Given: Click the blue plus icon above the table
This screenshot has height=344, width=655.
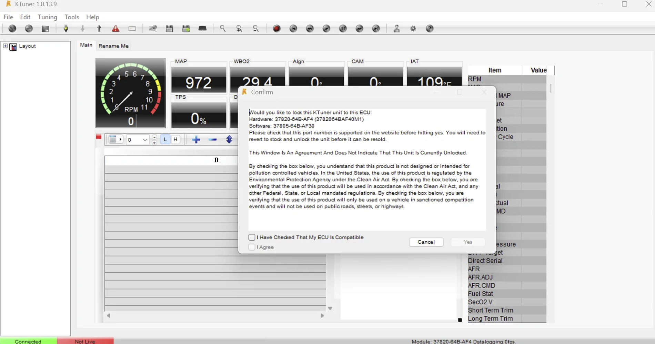Looking at the screenshot, I should coord(196,140).
